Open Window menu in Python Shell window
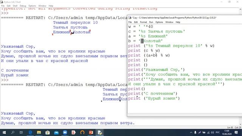 click(x=42, y=6)
